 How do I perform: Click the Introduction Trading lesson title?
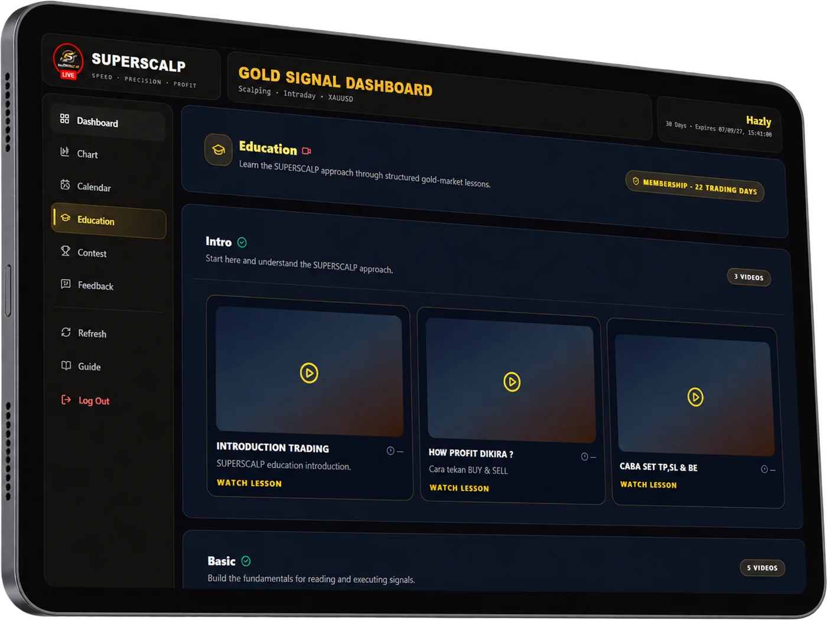pos(272,448)
